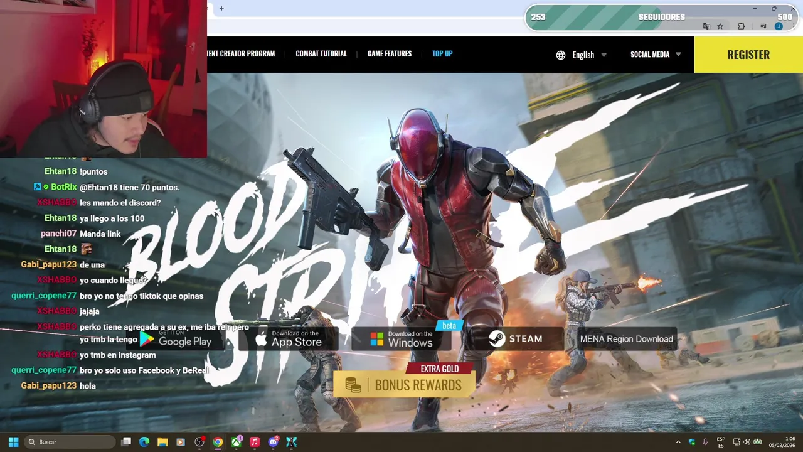Open the Xbox app on the taskbar
The image size is (803, 452).
(x=237, y=442)
